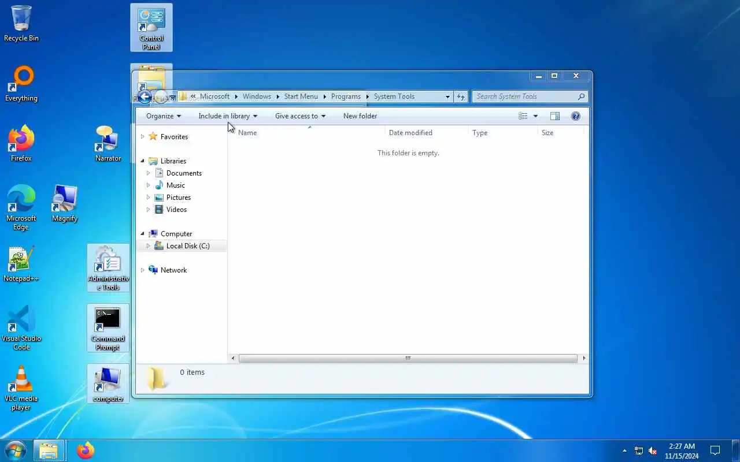Sort by the Type column header
This screenshot has height=462, width=740.
tap(503, 132)
